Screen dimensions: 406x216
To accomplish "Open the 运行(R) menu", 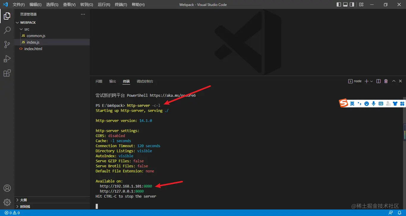I will (x=104, y=4).
